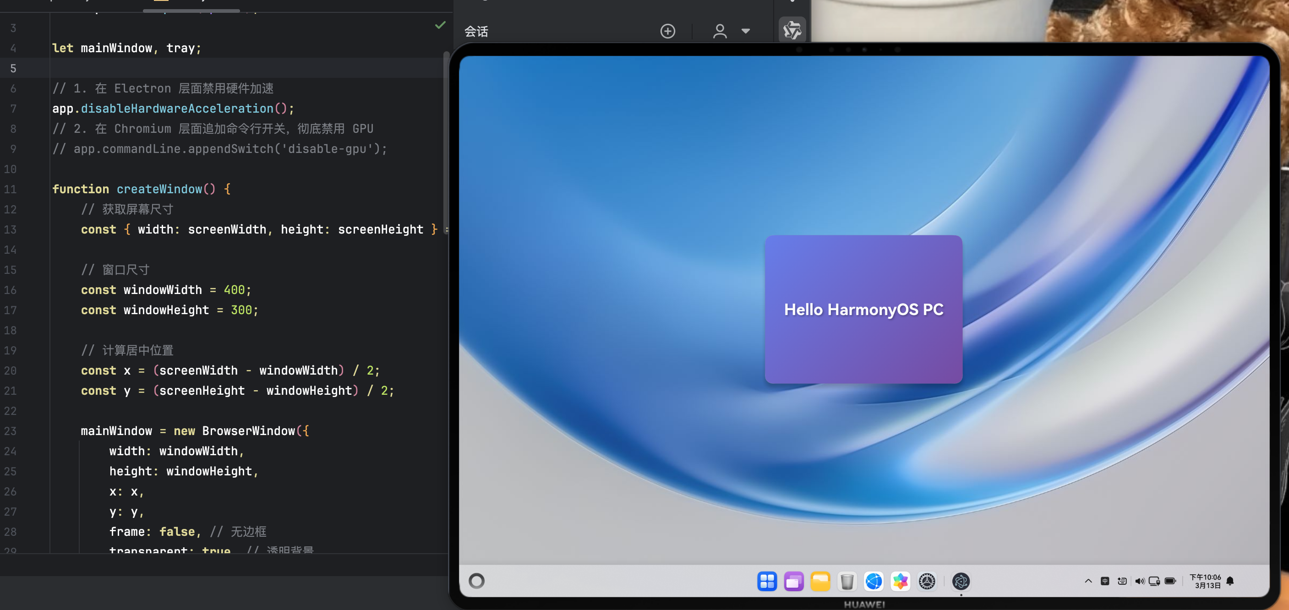Toggle the 中 input method indicator
Viewport: 1289px width, 610px height.
coord(1105,581)
